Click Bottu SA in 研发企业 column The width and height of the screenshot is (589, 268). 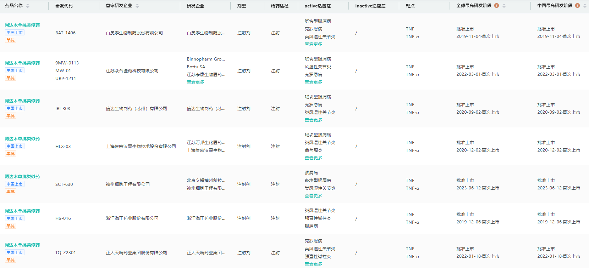click(196, 67)
